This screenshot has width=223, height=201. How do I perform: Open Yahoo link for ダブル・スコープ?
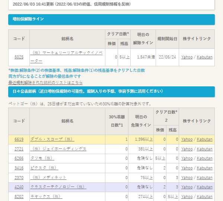click(x=187, y=139)
